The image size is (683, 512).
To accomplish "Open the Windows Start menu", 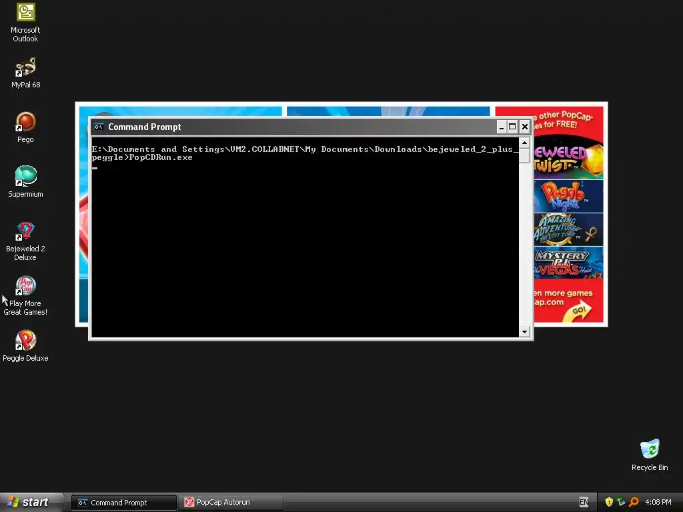I will (x=31, y=502).
